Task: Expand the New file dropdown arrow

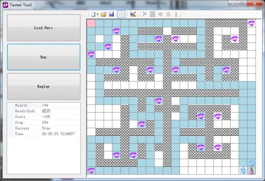Action: coord(97,14)
